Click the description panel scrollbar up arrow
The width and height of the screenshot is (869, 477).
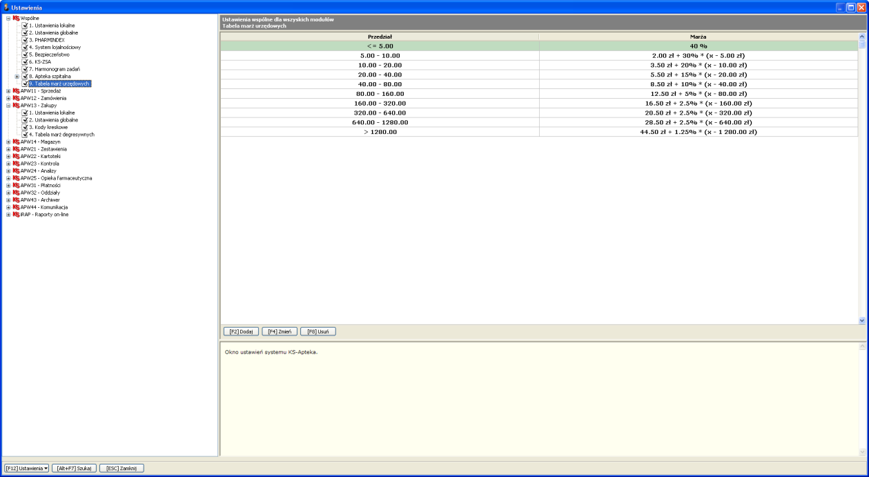tap(861, 347)
